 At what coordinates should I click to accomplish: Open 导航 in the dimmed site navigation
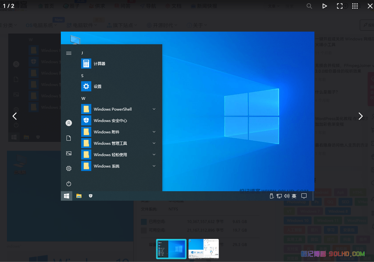(x=148, y=6)
